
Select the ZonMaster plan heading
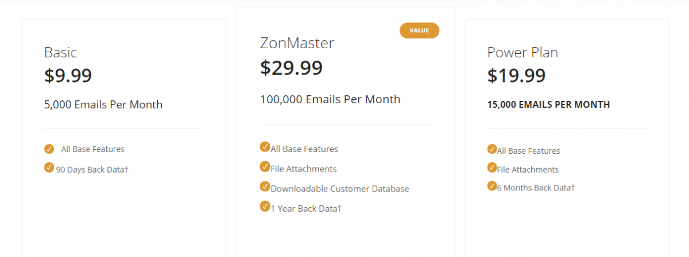[297, 43]
